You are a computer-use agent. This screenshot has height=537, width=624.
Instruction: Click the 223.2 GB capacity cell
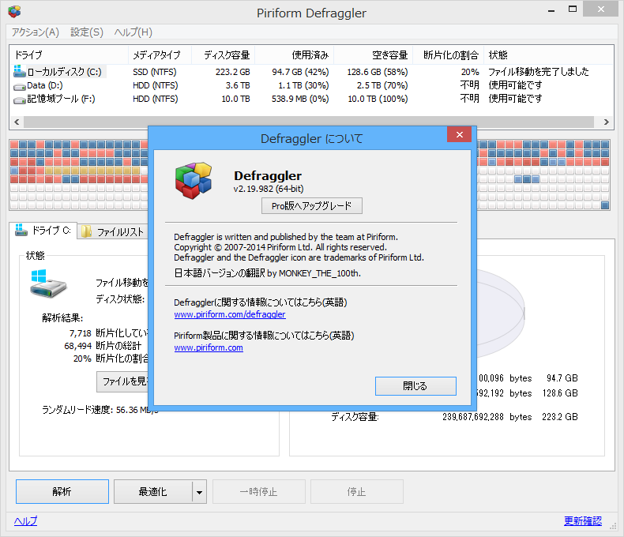click(233, 72)
